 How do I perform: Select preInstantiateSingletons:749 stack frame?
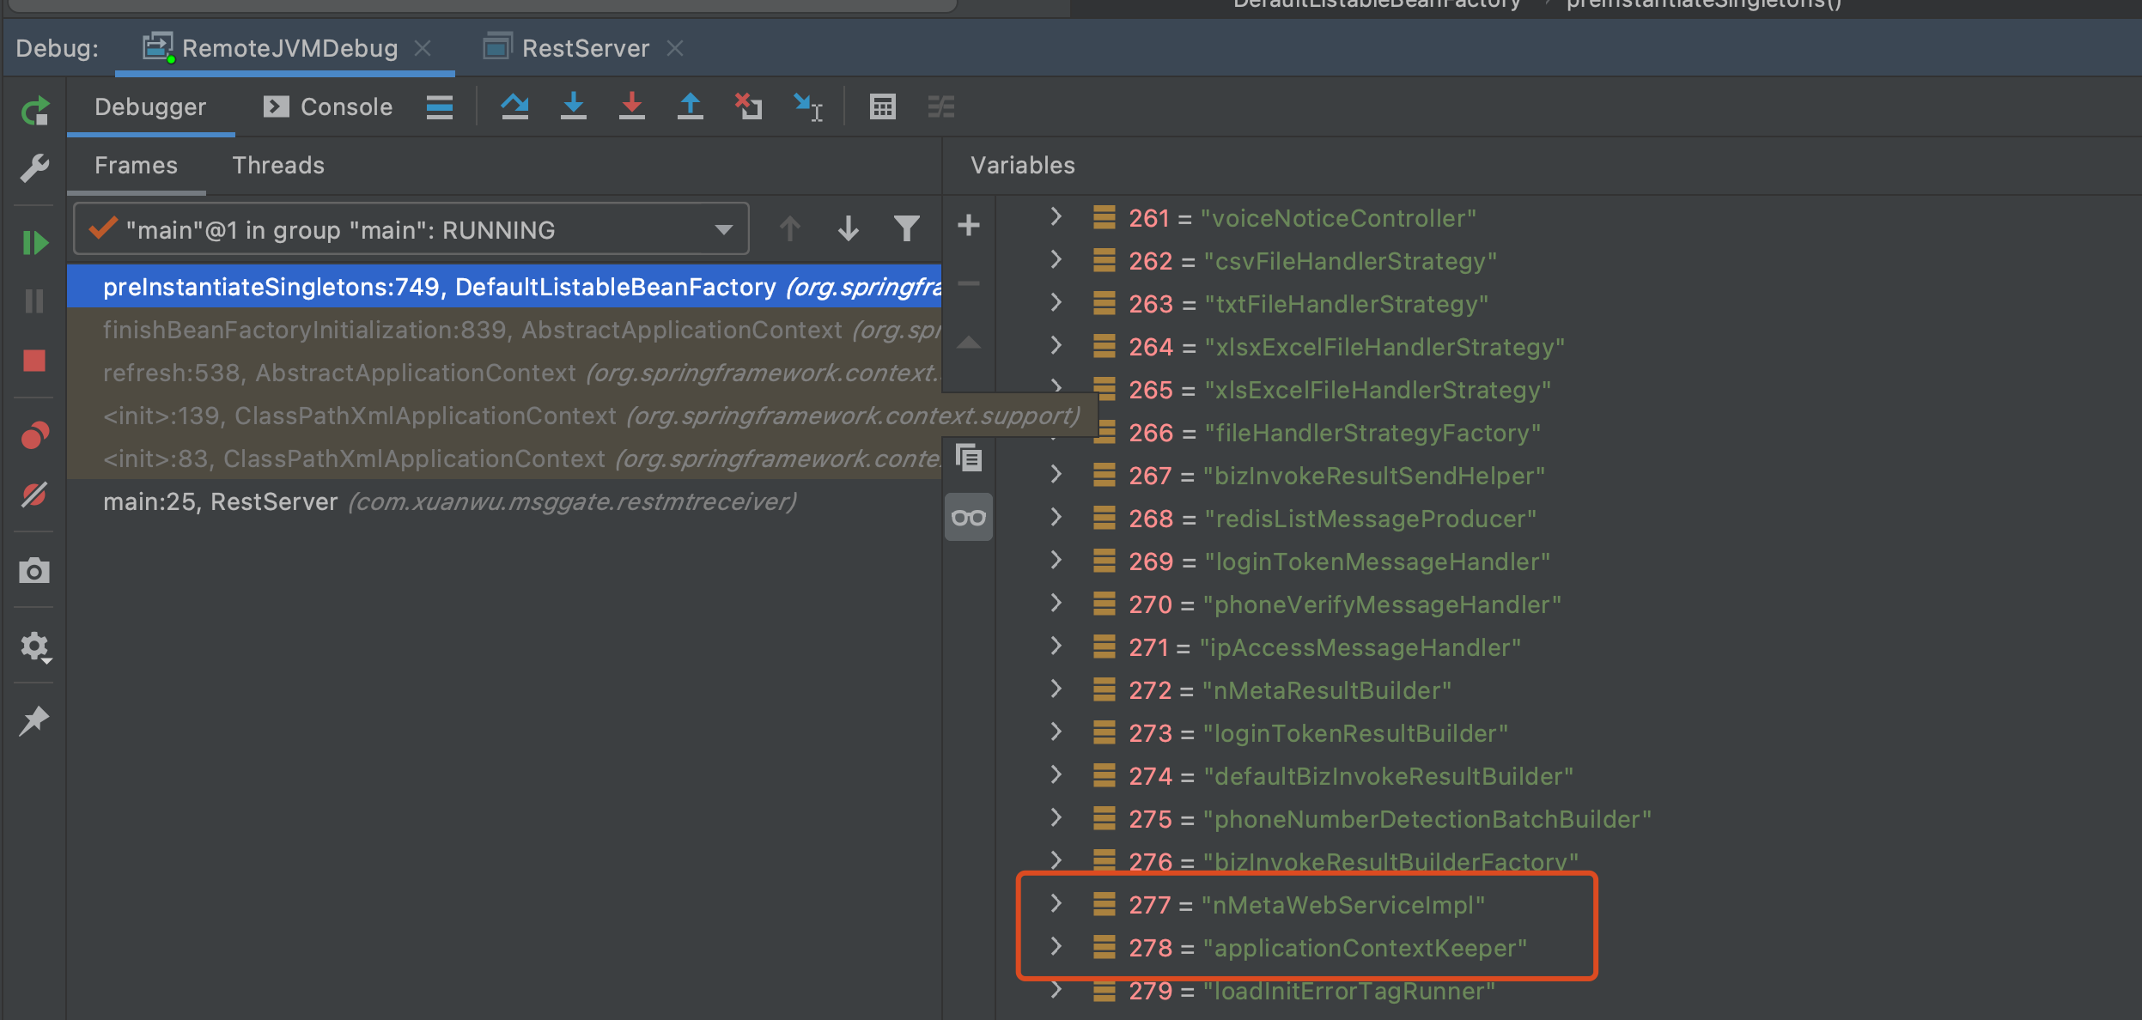[x=504, y=287]
